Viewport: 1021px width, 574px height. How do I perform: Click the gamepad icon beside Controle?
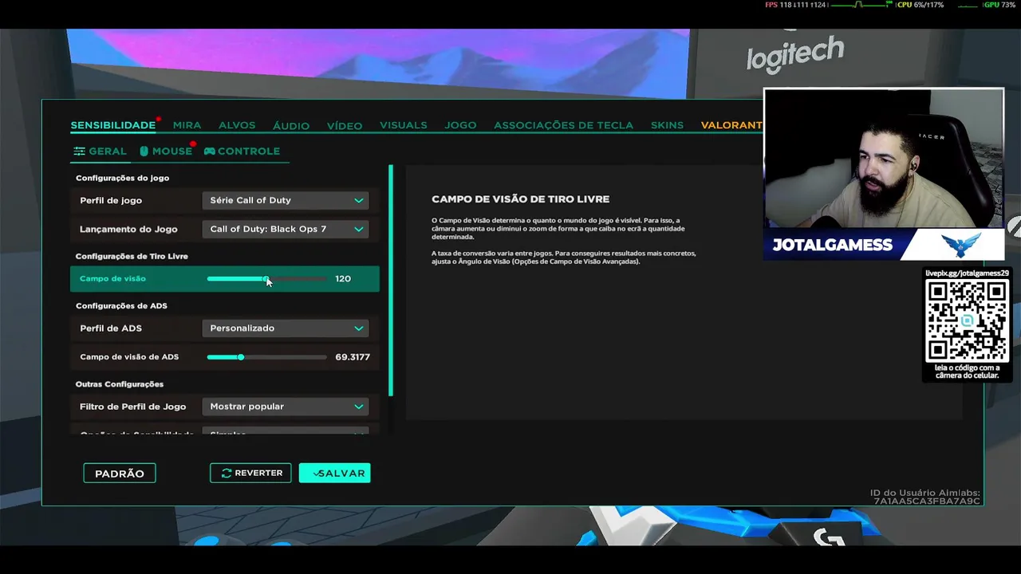209,151
